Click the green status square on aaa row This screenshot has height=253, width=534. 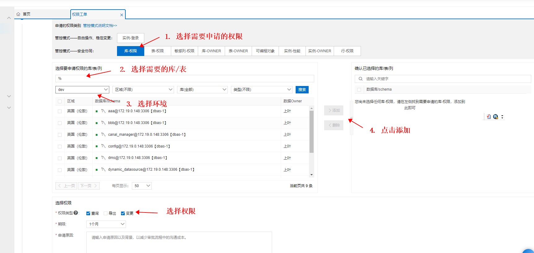click(97, 111)
